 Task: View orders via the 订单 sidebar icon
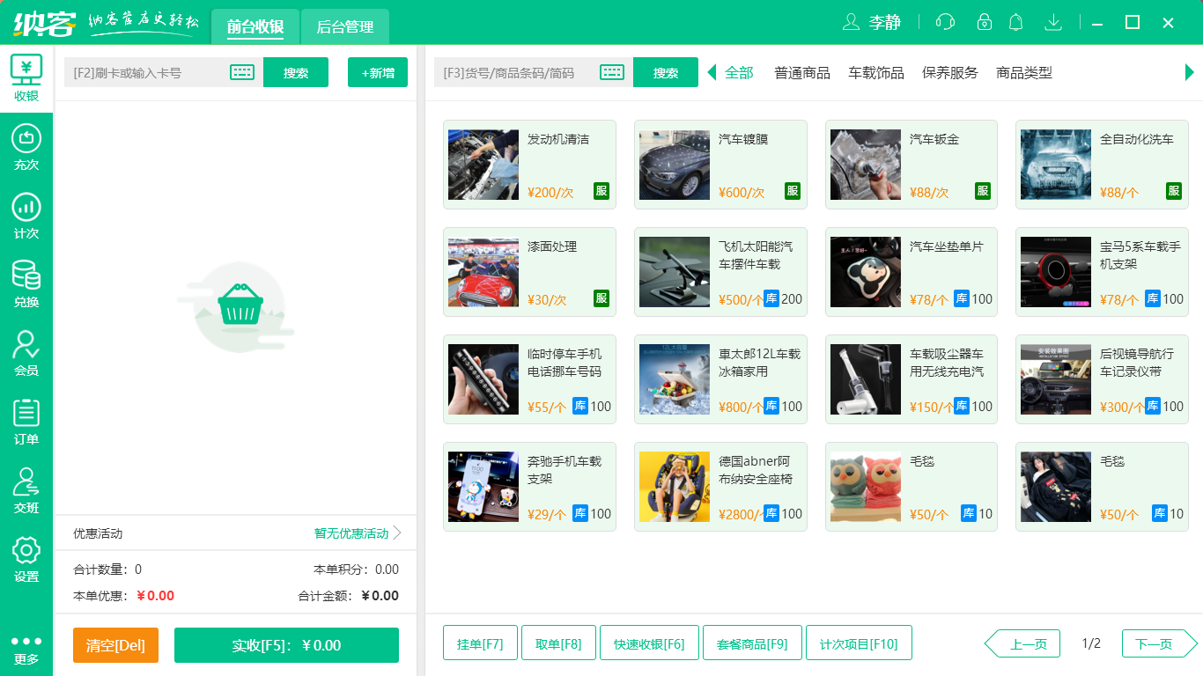click(x=26, y=417)
